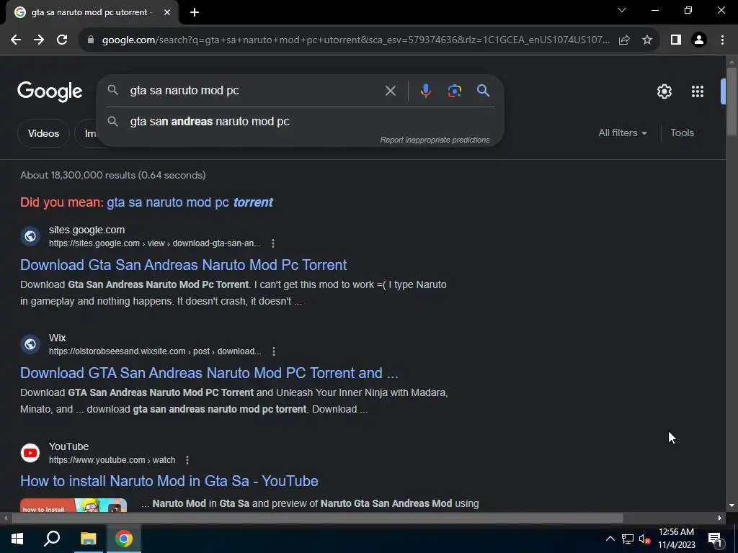
Task: Open search Tools
Action: 682,133
